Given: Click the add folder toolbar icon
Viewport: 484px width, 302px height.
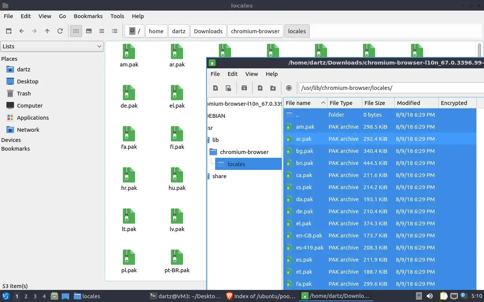Looking at the screenshot, I should click(273, 88).
